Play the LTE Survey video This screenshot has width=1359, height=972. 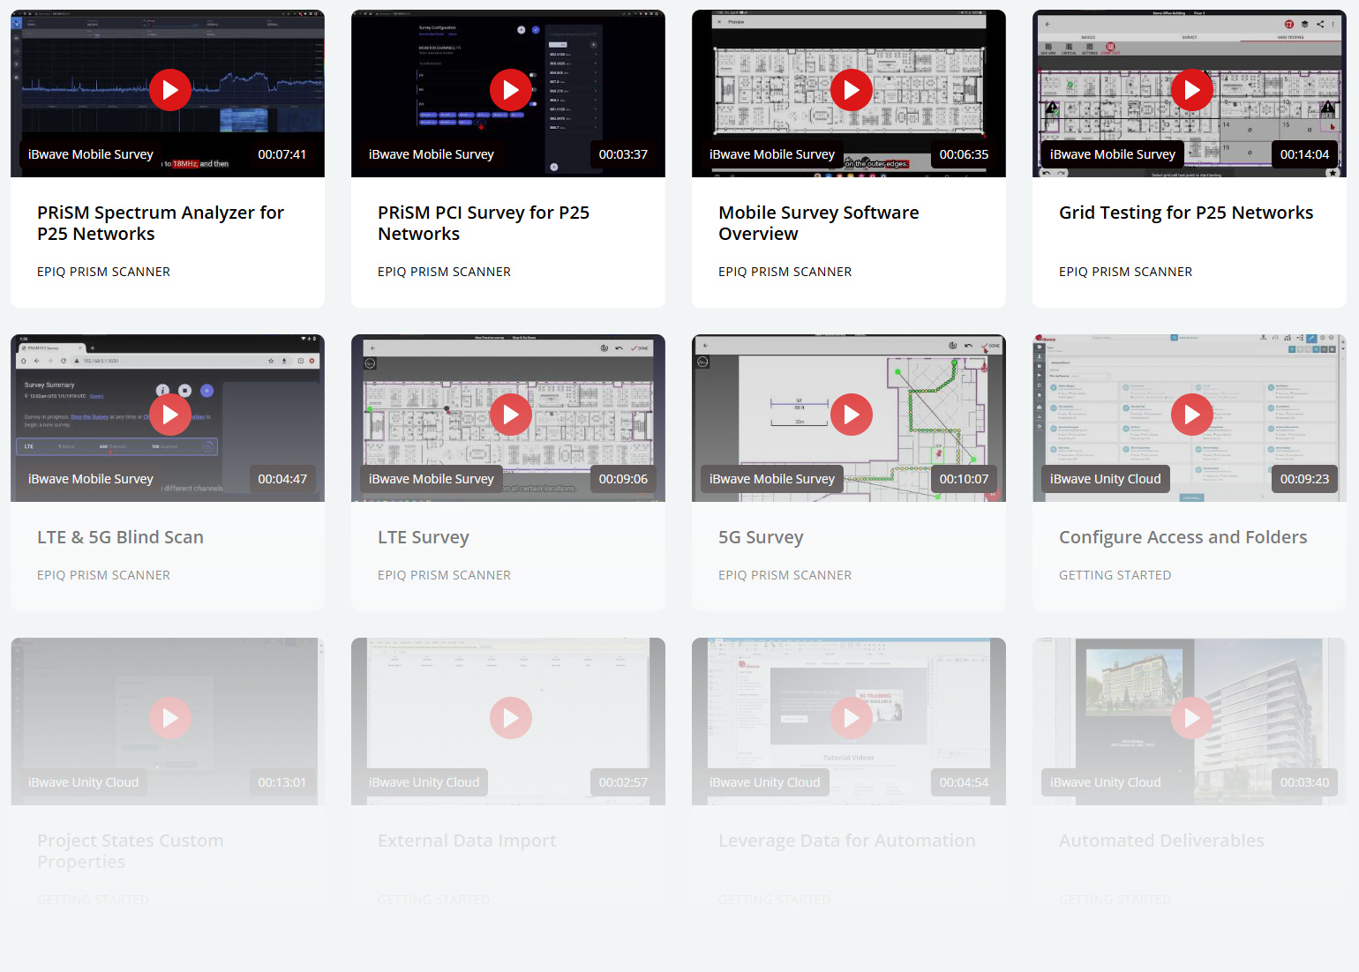point(510,414)
